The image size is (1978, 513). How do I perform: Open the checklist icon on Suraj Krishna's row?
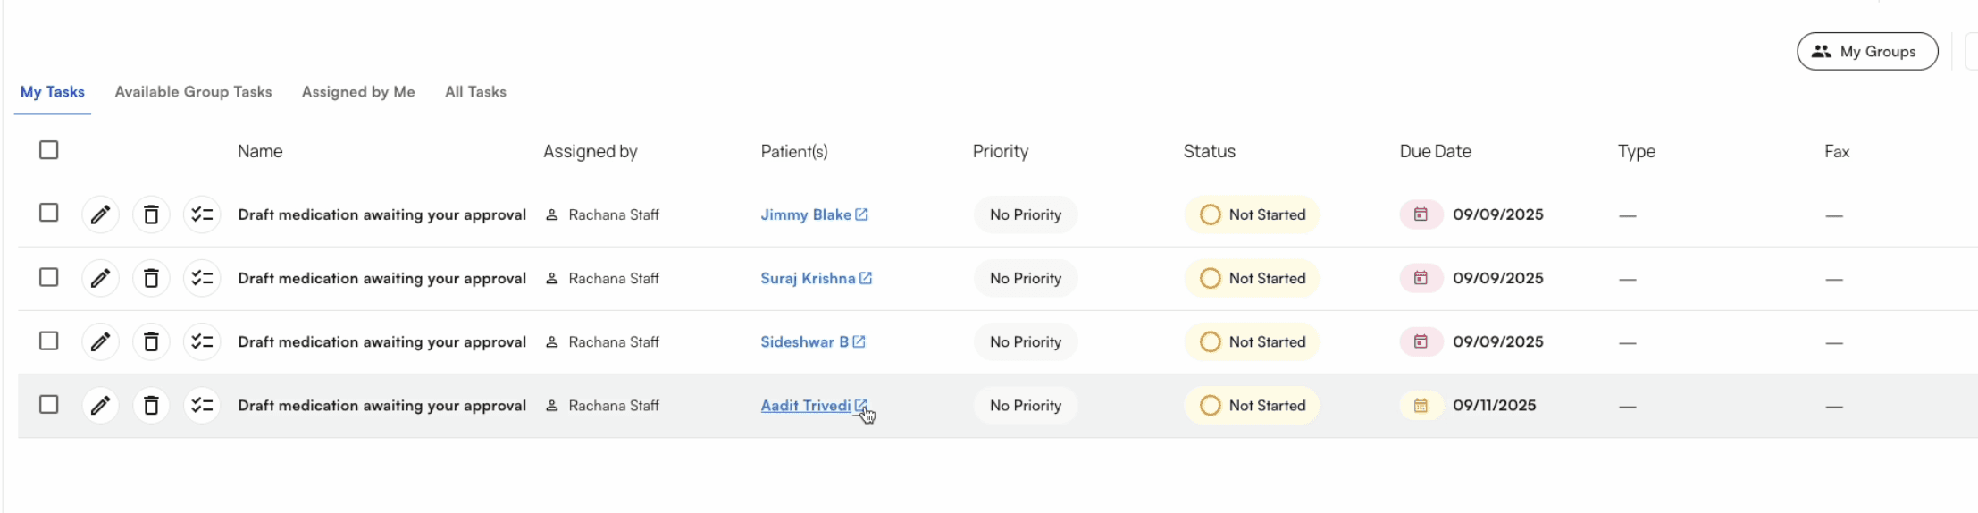[x=202, y=279]
